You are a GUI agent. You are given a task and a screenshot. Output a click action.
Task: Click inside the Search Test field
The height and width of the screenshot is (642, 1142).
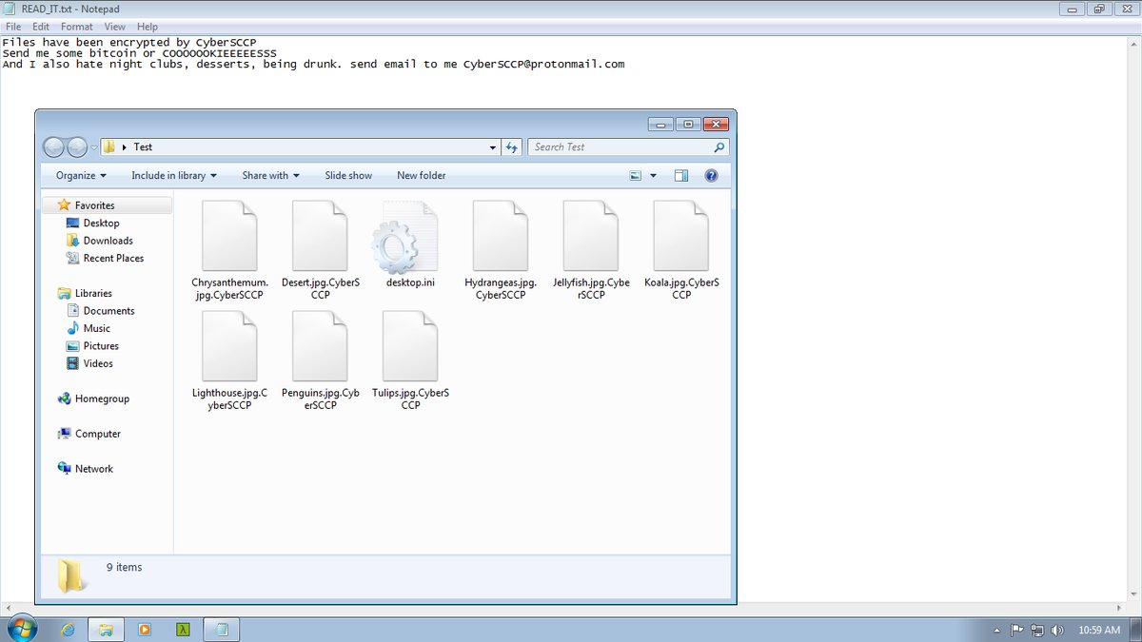click(620, 147)
